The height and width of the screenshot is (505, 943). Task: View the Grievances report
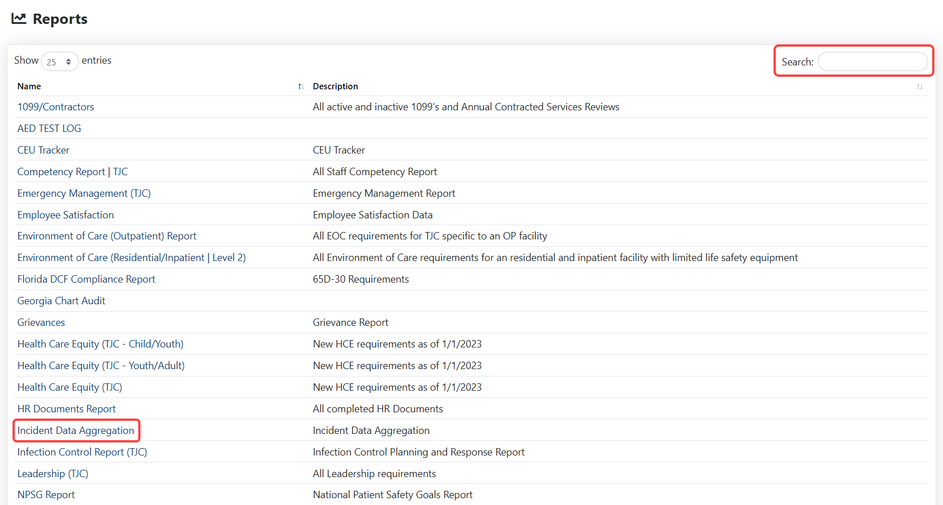tap(41, 322)
